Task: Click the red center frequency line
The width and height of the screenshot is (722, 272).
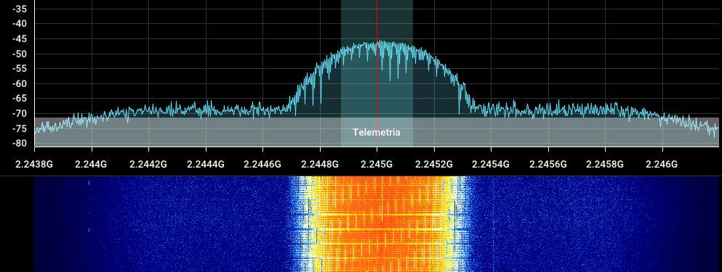Action: pos(377,73)
